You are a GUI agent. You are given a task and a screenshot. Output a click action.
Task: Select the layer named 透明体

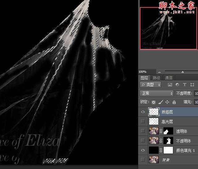coord(182,131)
